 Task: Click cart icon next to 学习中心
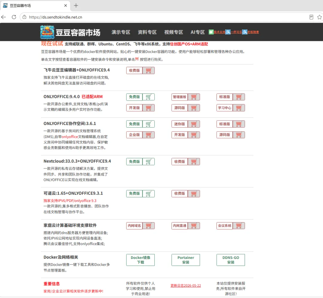pyautogui.click(x=239, y=108)
